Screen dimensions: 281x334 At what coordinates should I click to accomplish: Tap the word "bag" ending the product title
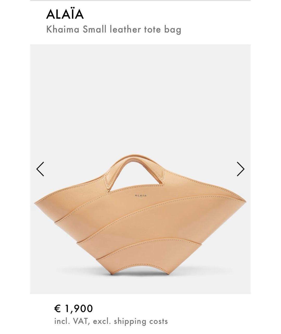(173, 30)
